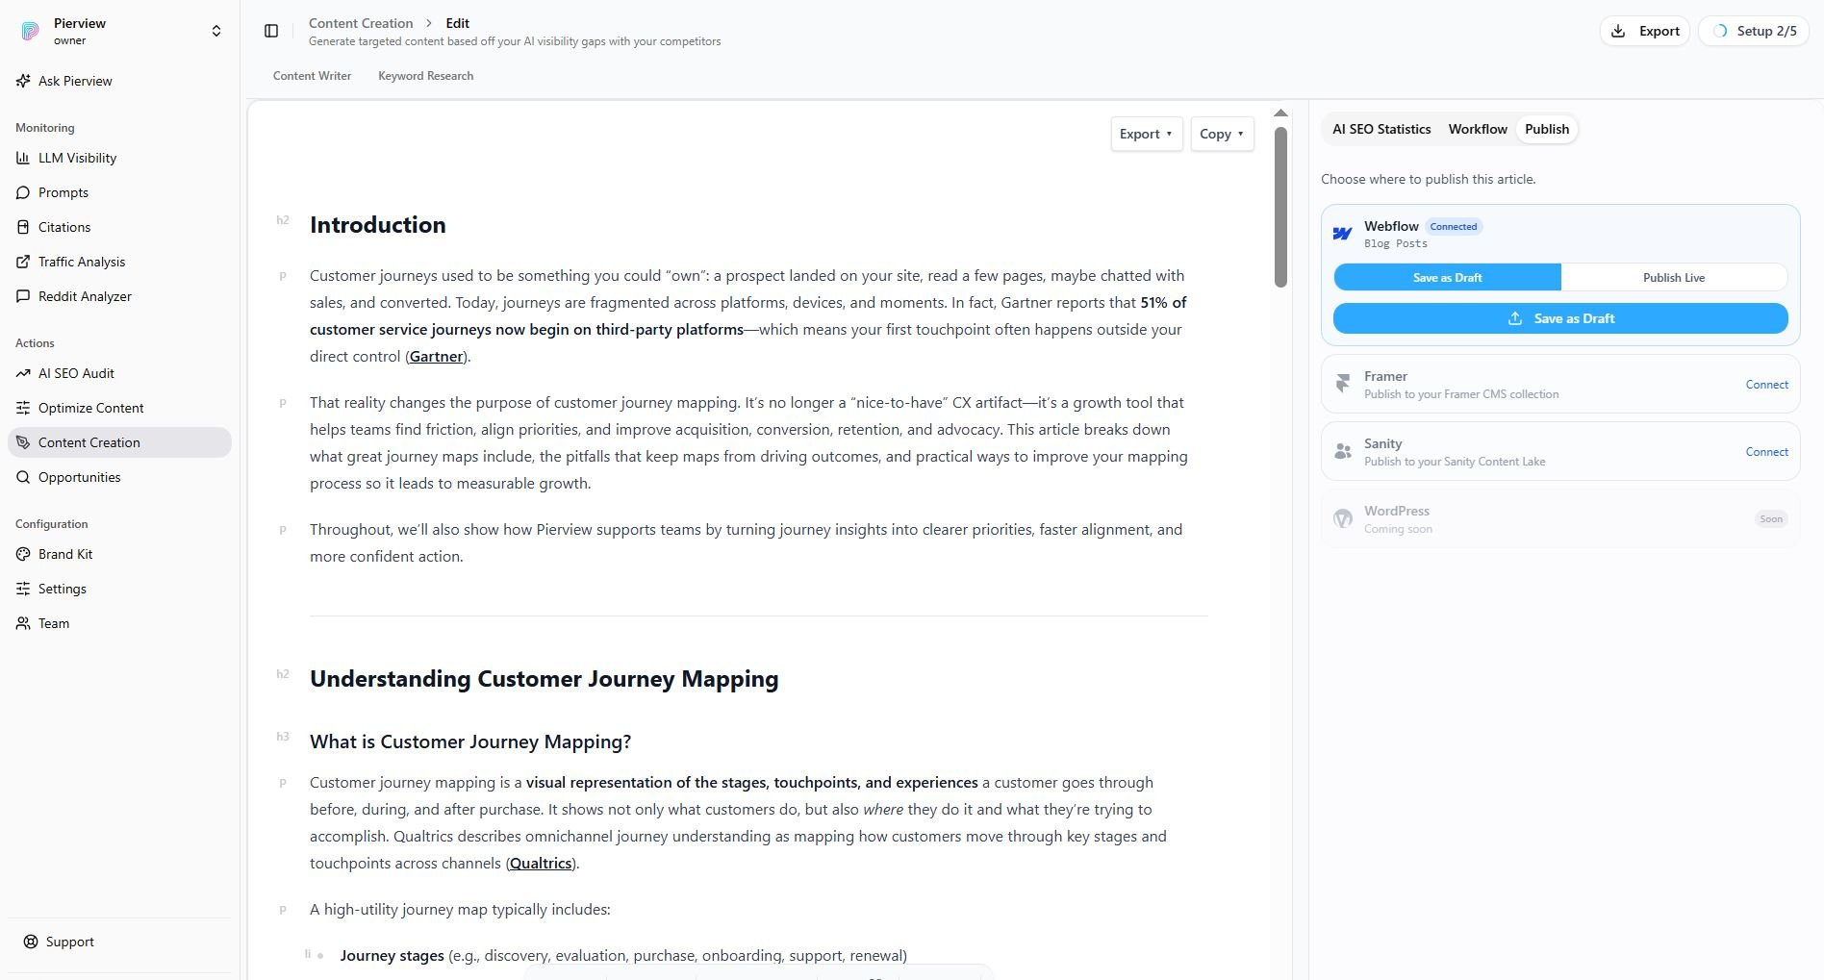Open the editor Copy dropdown
Viewport: 1824px width, 980px height.
[1222, 134]
